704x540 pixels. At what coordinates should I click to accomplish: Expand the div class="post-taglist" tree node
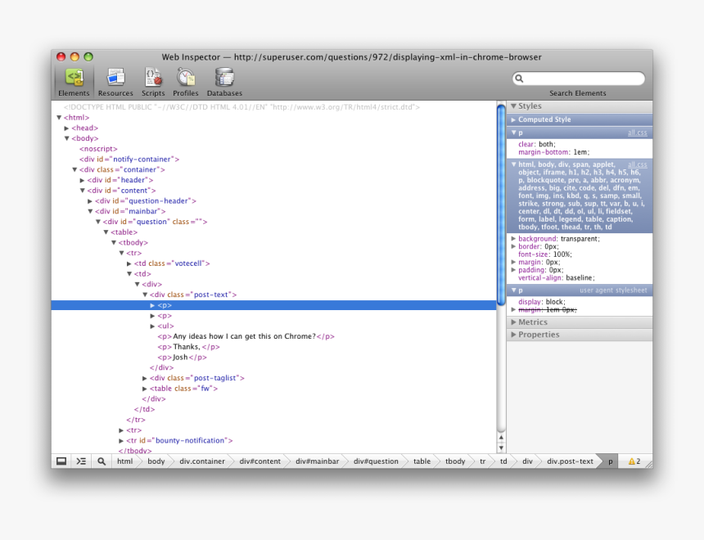[x=145, y=377]
